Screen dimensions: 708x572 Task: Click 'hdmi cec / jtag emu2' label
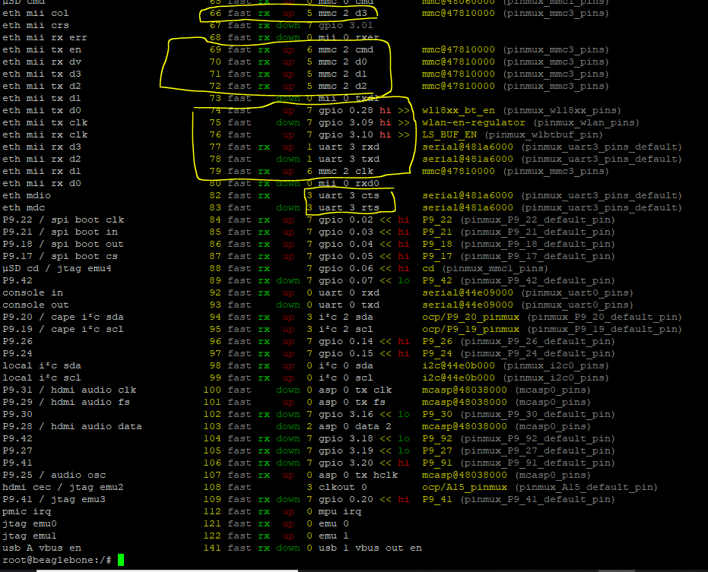pyautogui.click(x=63, y=487)
